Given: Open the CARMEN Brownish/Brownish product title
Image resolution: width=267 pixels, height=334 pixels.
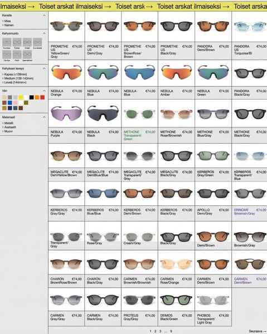Looking at the screenshot, I should [x=137, y=281].
